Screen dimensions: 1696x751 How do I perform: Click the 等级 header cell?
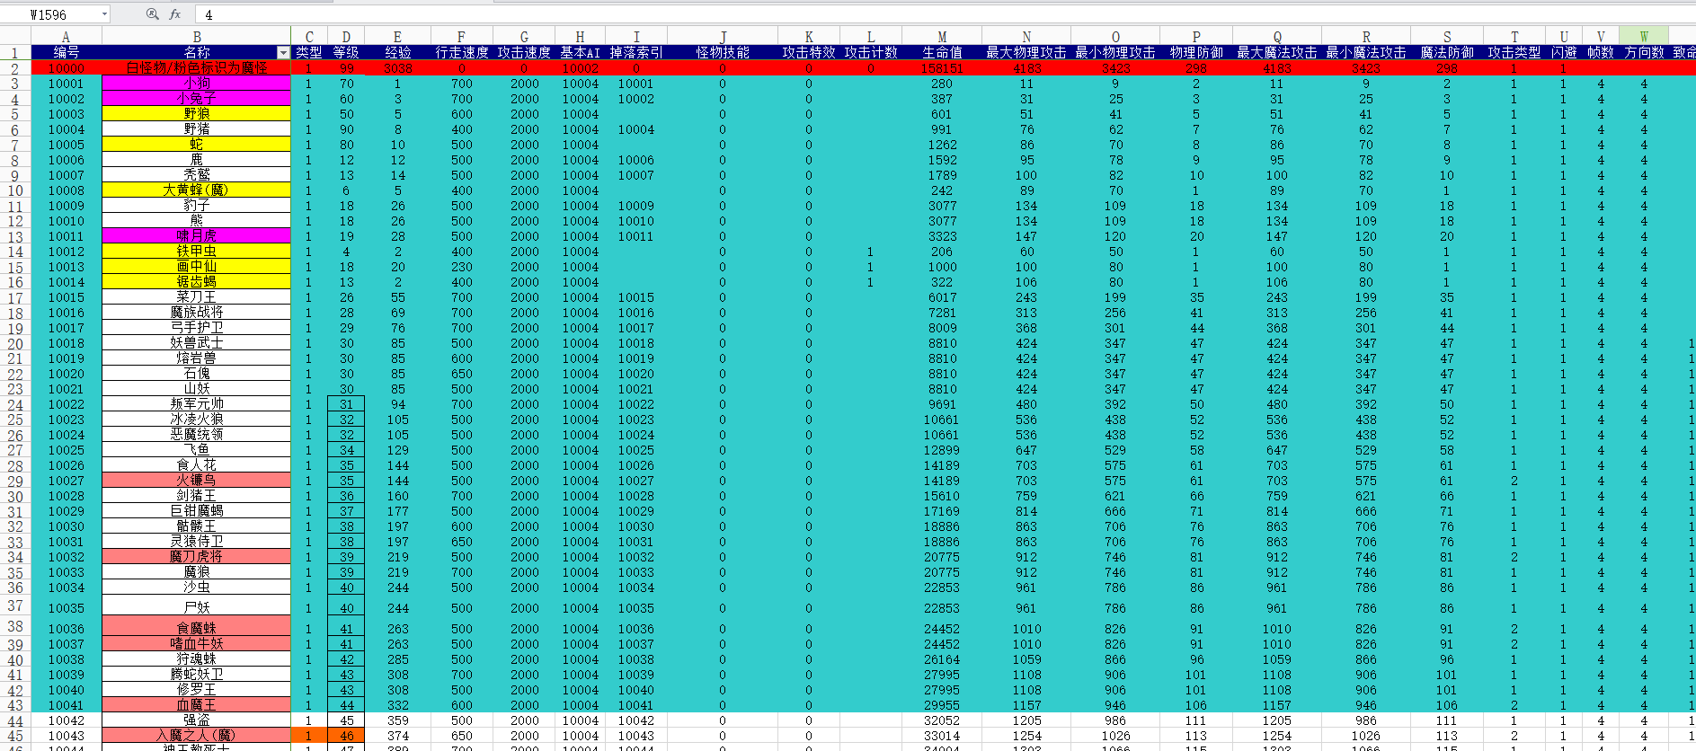click(x=346, y=53)
